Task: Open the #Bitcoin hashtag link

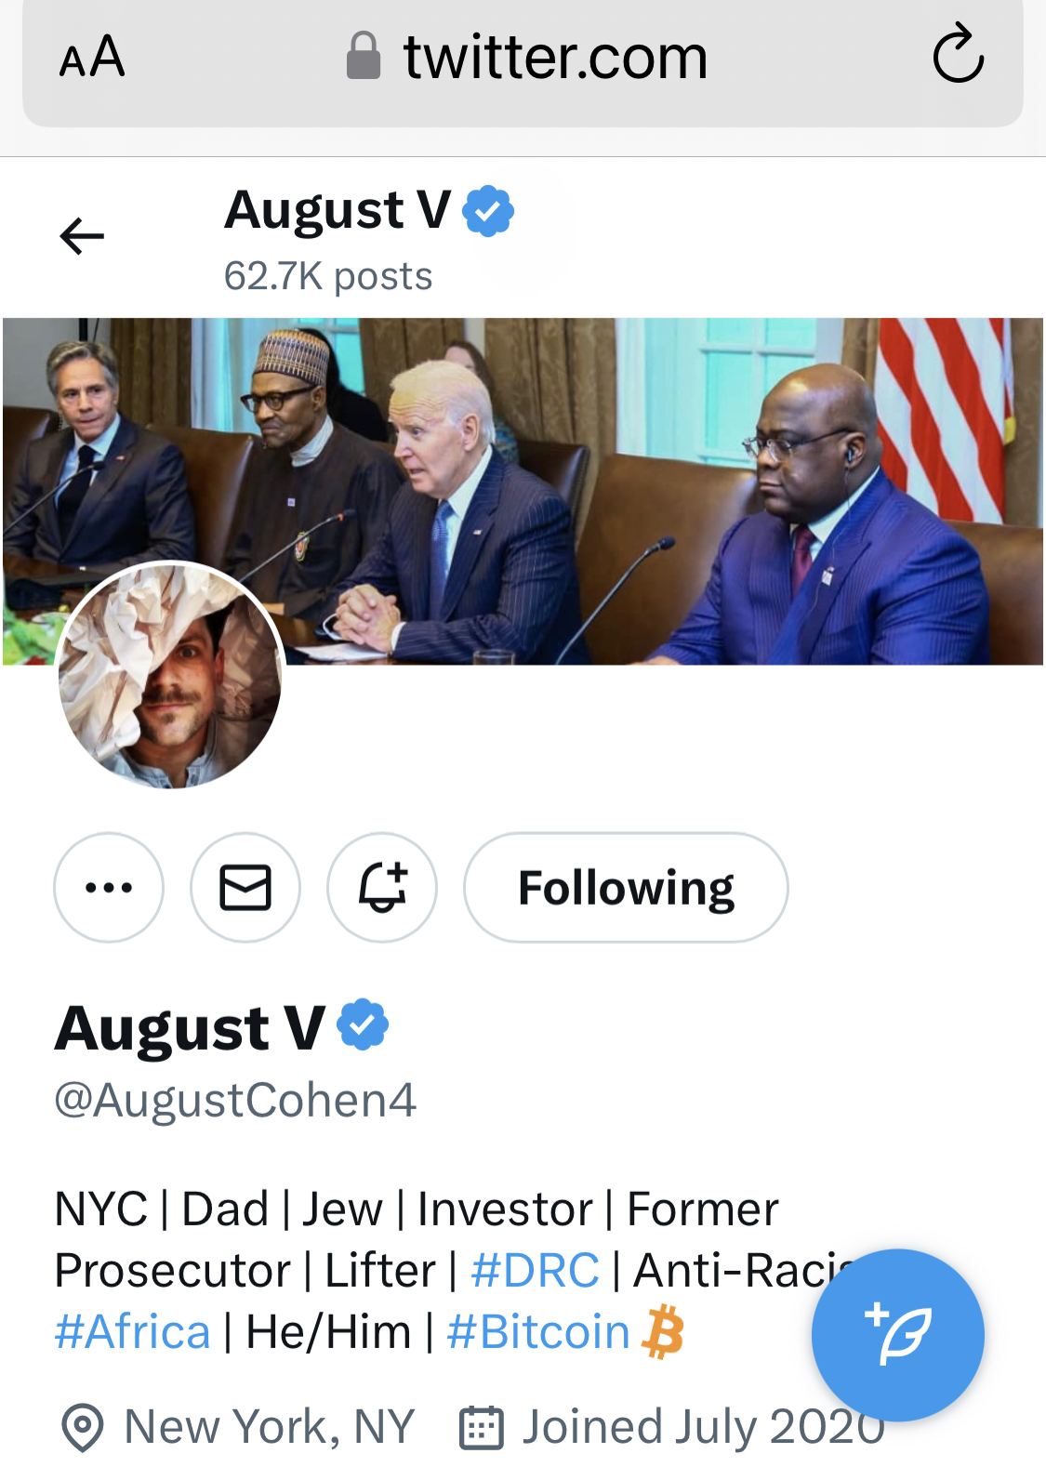Action: pos(538,1331)
